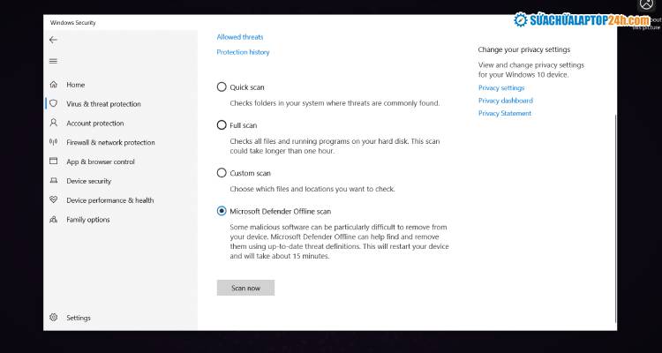Click the Device security icon
This screenshot has height=353, width=662.
pos(54,181)
